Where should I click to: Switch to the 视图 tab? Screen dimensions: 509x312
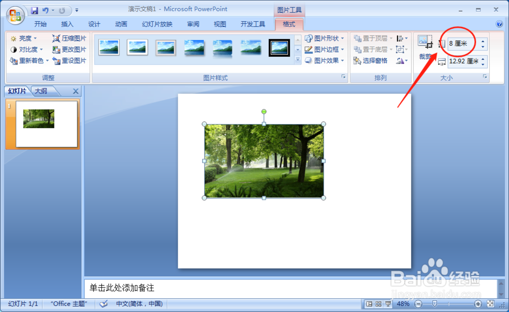[x=220, y=24]
